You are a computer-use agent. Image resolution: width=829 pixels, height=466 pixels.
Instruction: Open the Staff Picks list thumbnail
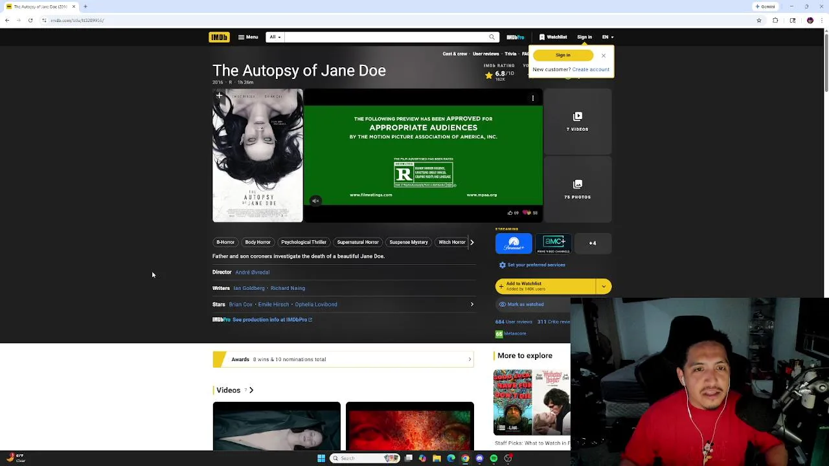click(x=532, y=402)
